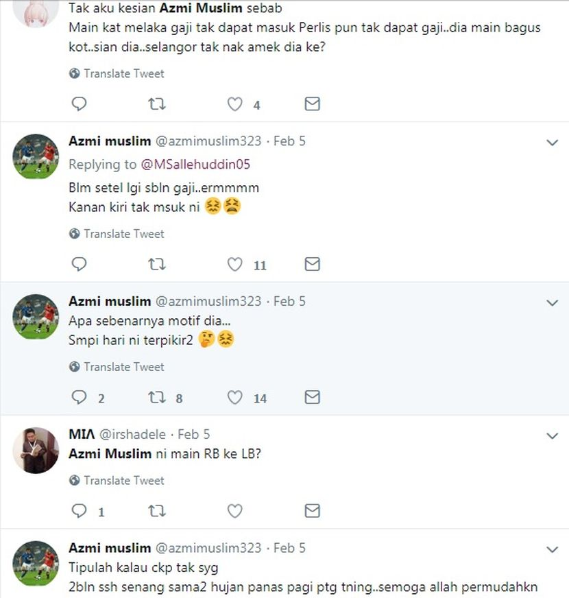
Task: Open the @MSallehuddin05 mention link
Action: click(195, 164)
